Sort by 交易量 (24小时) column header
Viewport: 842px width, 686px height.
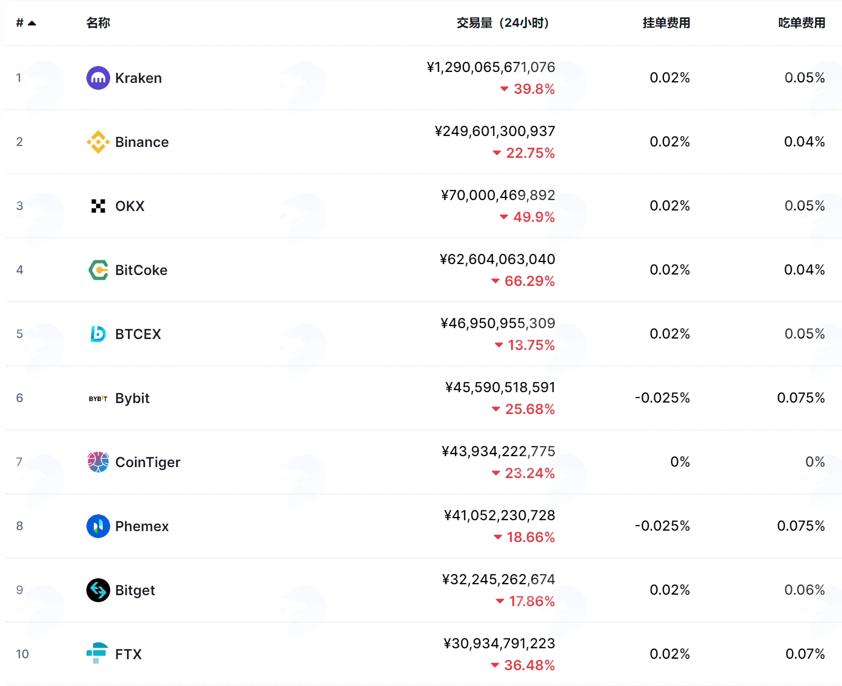coord(502,23)
